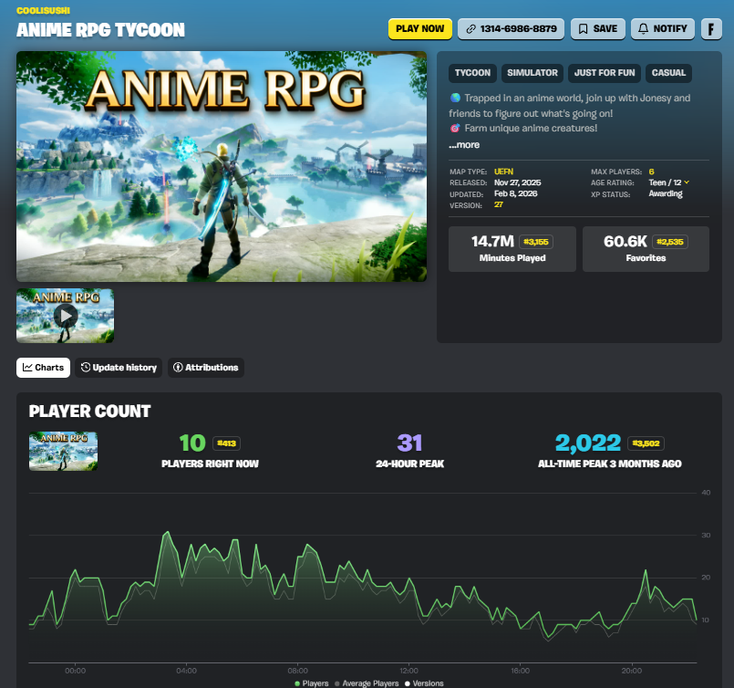734x688 pixels.
Task: Click the UEFN map type link
Action: pos(503,172)
